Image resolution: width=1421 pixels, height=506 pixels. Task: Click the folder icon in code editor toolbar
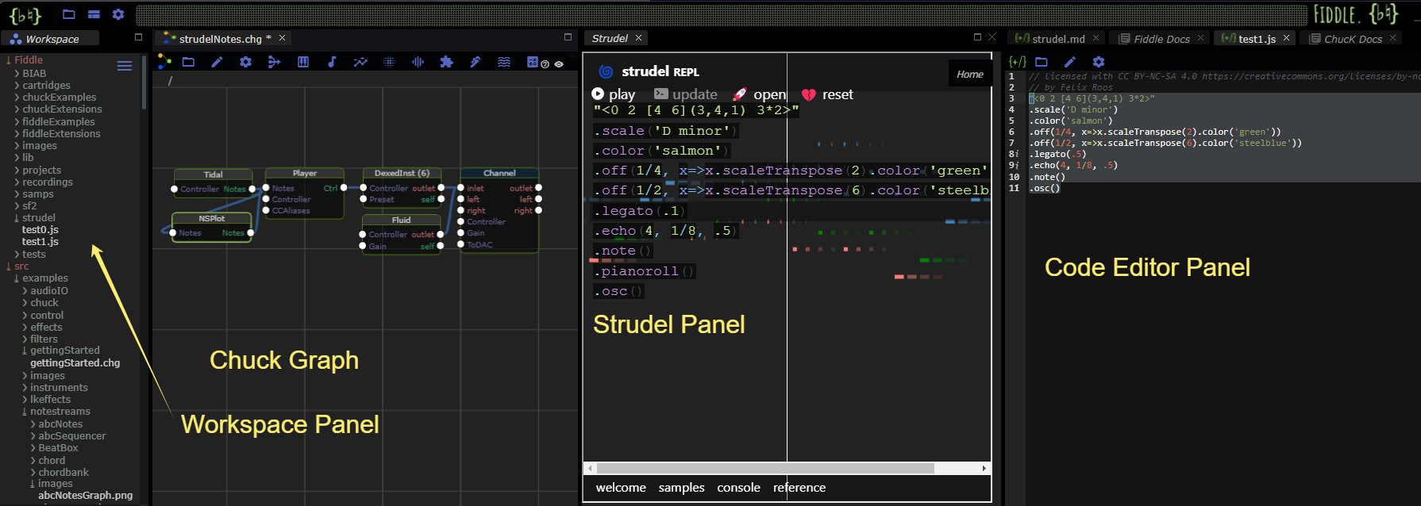pyautogui.click(x=1042, y=62)
